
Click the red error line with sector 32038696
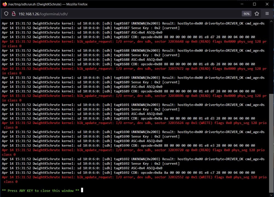134,98
